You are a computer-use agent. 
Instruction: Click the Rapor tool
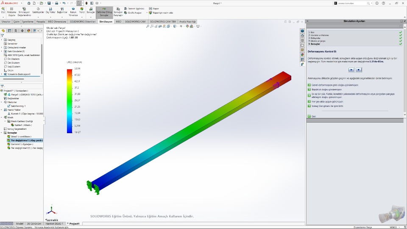pos(154,8)
